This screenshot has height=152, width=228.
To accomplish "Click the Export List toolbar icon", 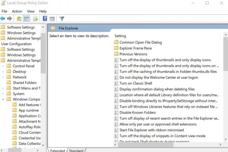I will (35, 19).
